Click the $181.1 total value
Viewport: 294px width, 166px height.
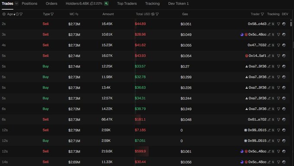[x=140, y=119]
